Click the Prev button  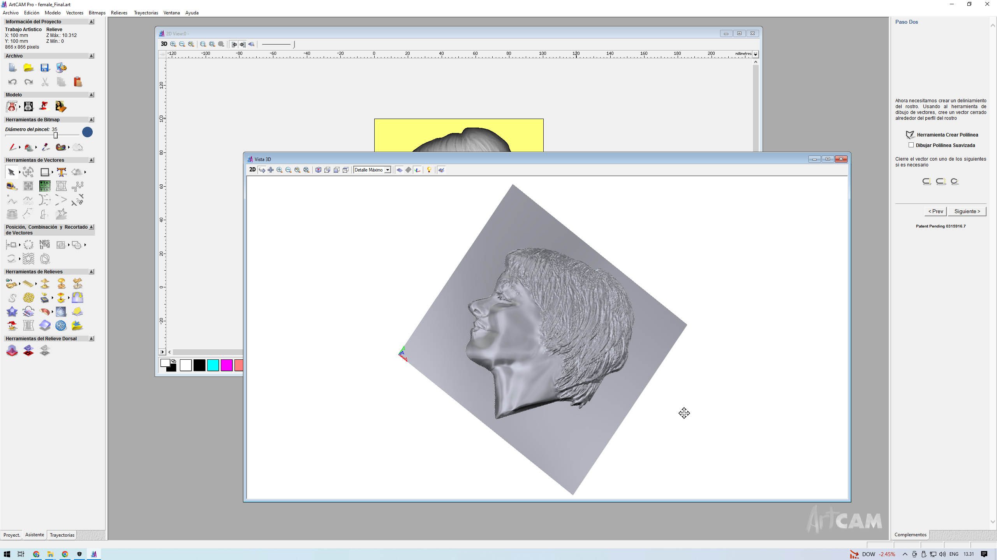click(935, 211)
